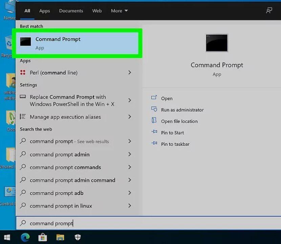Screen dimensions: 281x244
Task: Select 'command prompt in linux' suggestion text
Action: coord(61,206)
